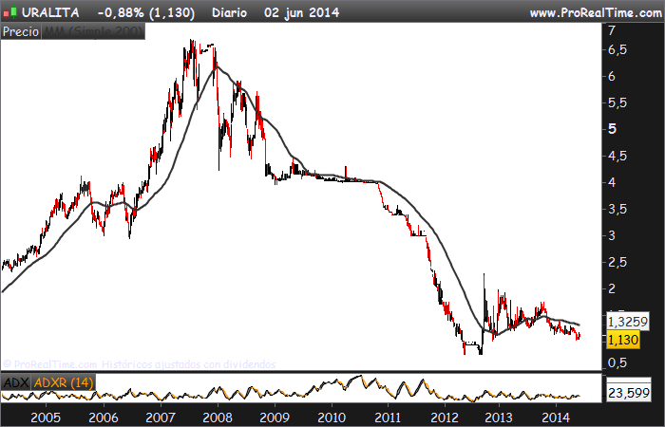Screen dimensions: 665x427
Task: Click the 2011 year label on time axis
Action: (x=388, y=418)
